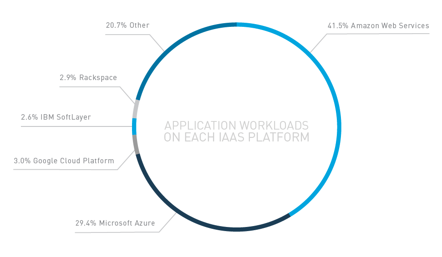Image resolution: width=442 pixels, height=257 pixels.
Task: Click the 'APPLICATION WORKLOADS ON EACH IAAS PLATFORM' title
Action: pyautogui.click(x=237, y=131)
